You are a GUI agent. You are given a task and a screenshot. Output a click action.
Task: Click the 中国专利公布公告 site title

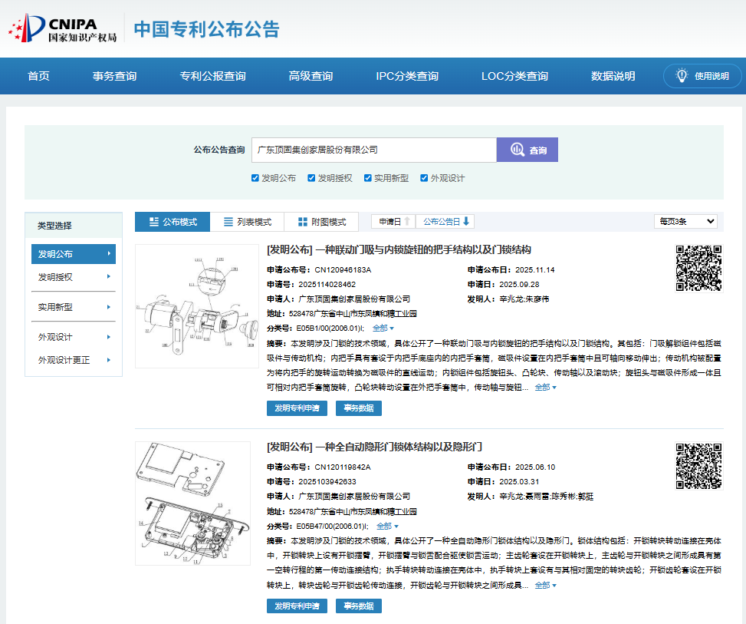point(206,29)
